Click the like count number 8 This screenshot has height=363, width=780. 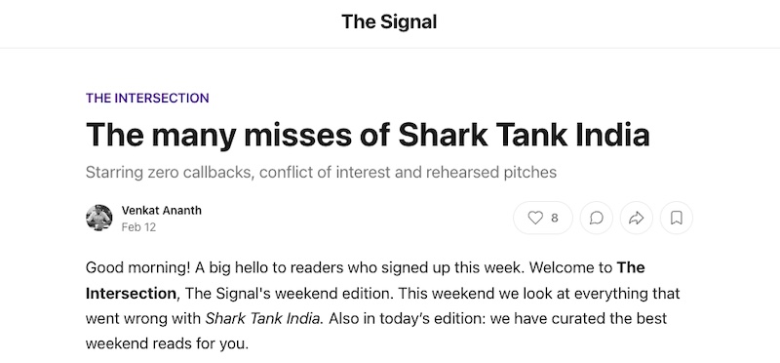click(555, 218)
